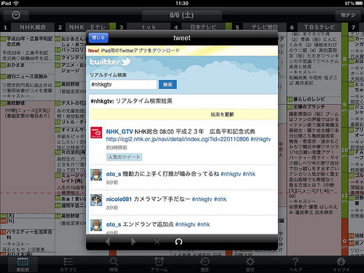Open 平成23年・広島平和記念式典 program cell
Image resolution: width=364 pixels, height=273 pixels.
pos(27,49)
